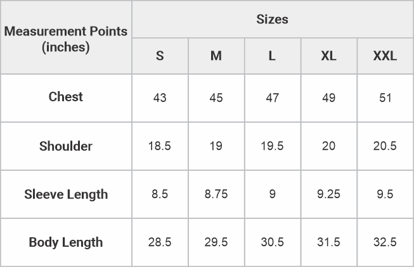Select the shoulder value 20.5 cell

pyautogui.click(x=385, y=146)
